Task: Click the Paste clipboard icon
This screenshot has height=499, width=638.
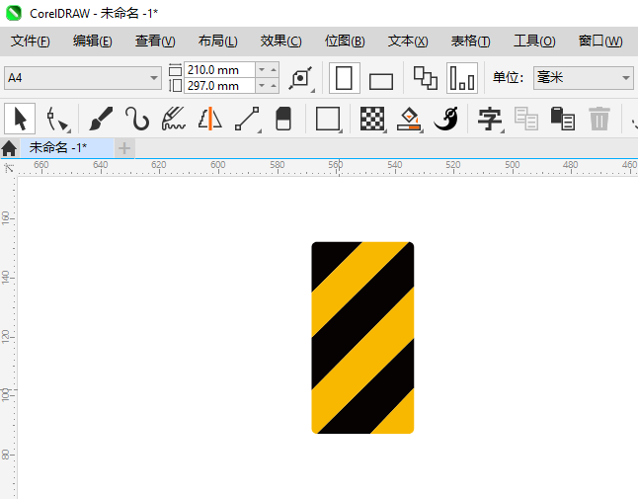Action: click(x=563, y=119)
